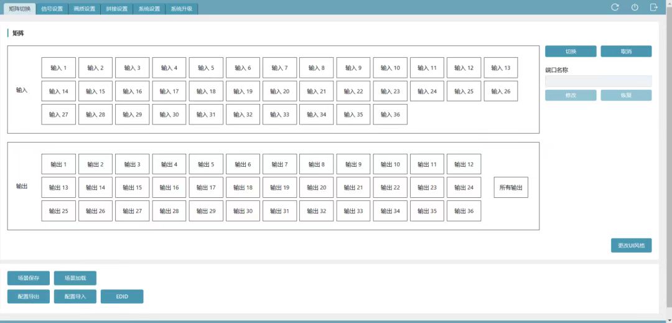Toggle output port 输出 12
This screenshot has height=323, width=672.
click(x=464, y=164)
